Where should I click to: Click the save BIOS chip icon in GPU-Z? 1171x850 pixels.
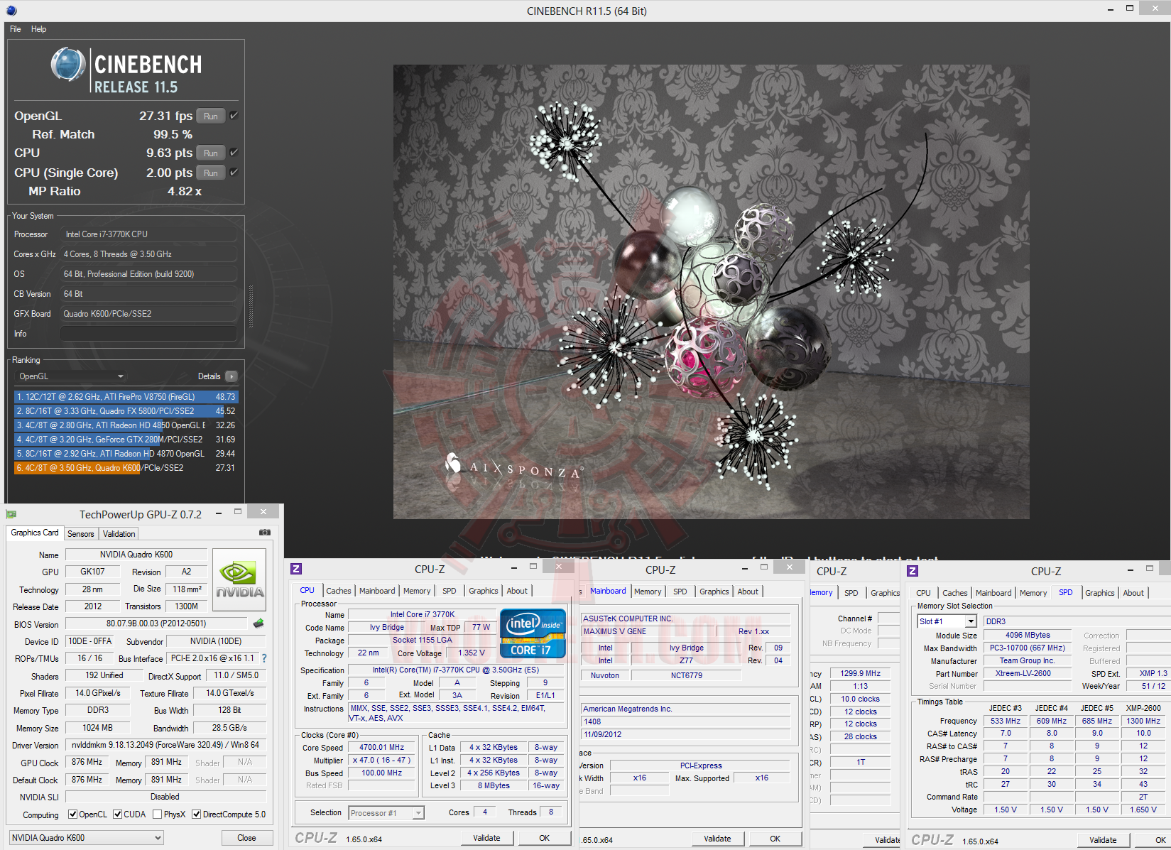pos(258,623)
